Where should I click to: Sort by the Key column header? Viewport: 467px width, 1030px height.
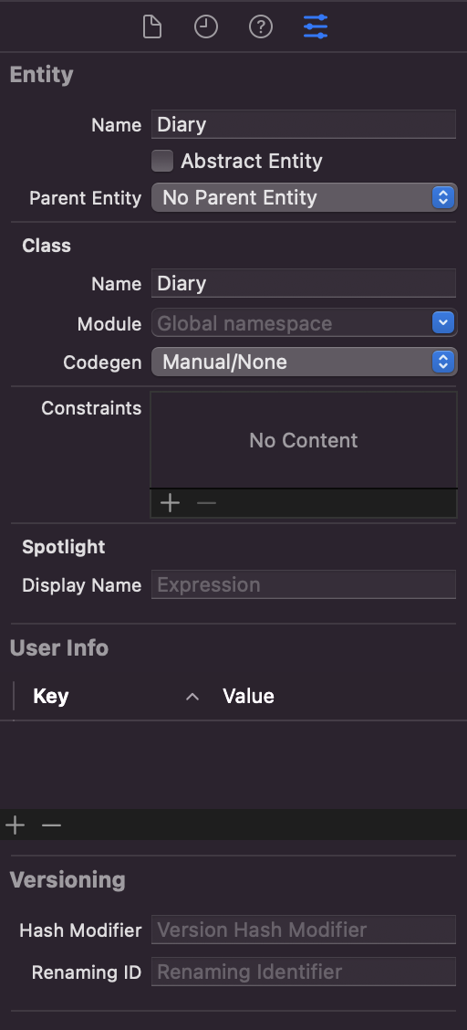50,697
